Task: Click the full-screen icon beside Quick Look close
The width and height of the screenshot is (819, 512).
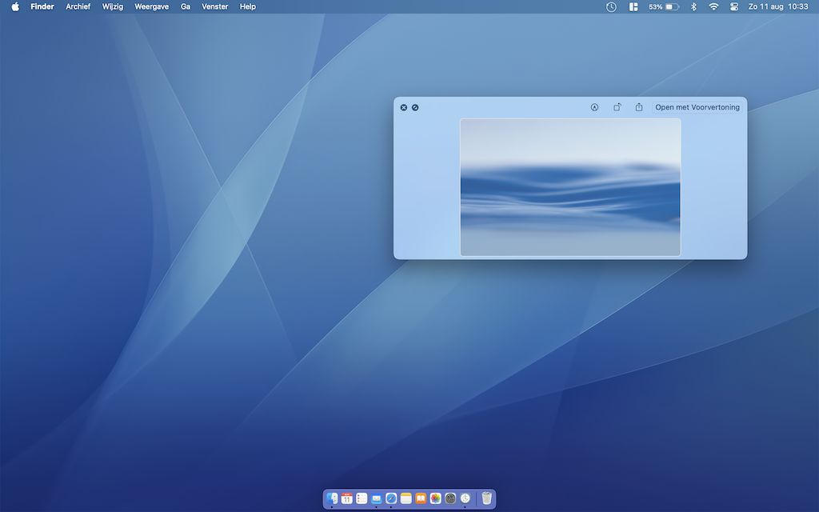Action: pyautogui.click(x=415, y=108)
